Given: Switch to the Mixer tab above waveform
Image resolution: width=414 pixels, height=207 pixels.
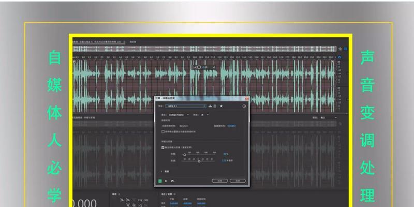Looking at the screenshot, I should coord(133,42).
